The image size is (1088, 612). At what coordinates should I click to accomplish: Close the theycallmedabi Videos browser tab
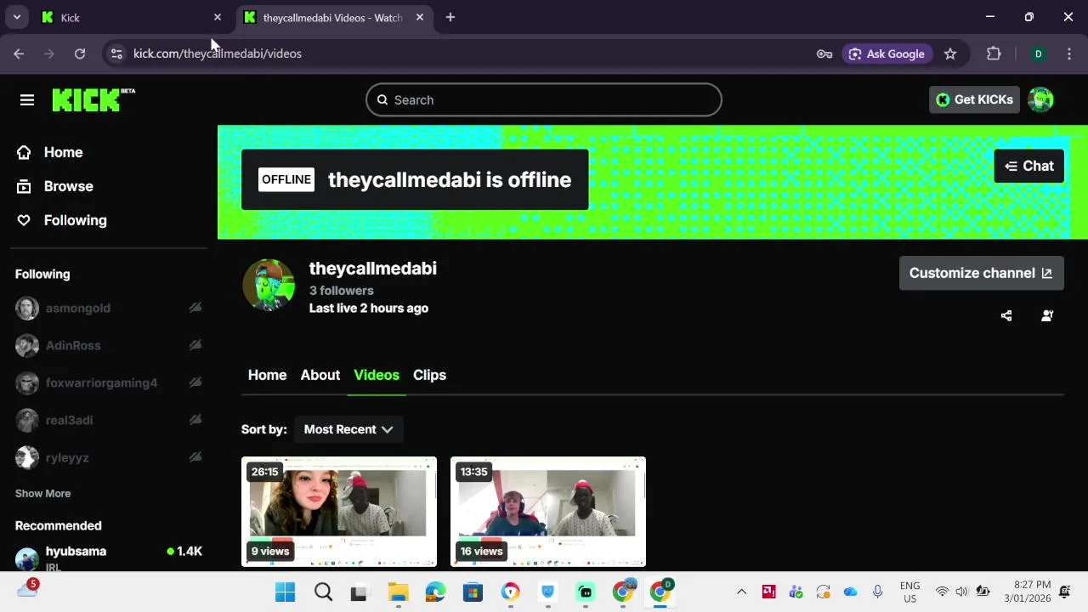420,17
